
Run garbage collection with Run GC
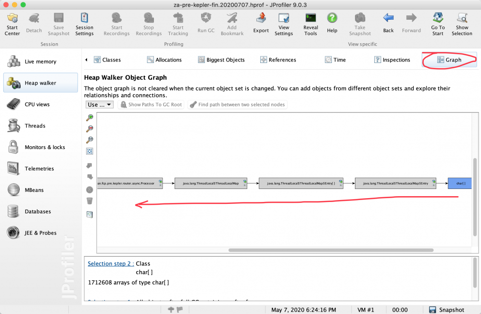(x=206, y=24)
